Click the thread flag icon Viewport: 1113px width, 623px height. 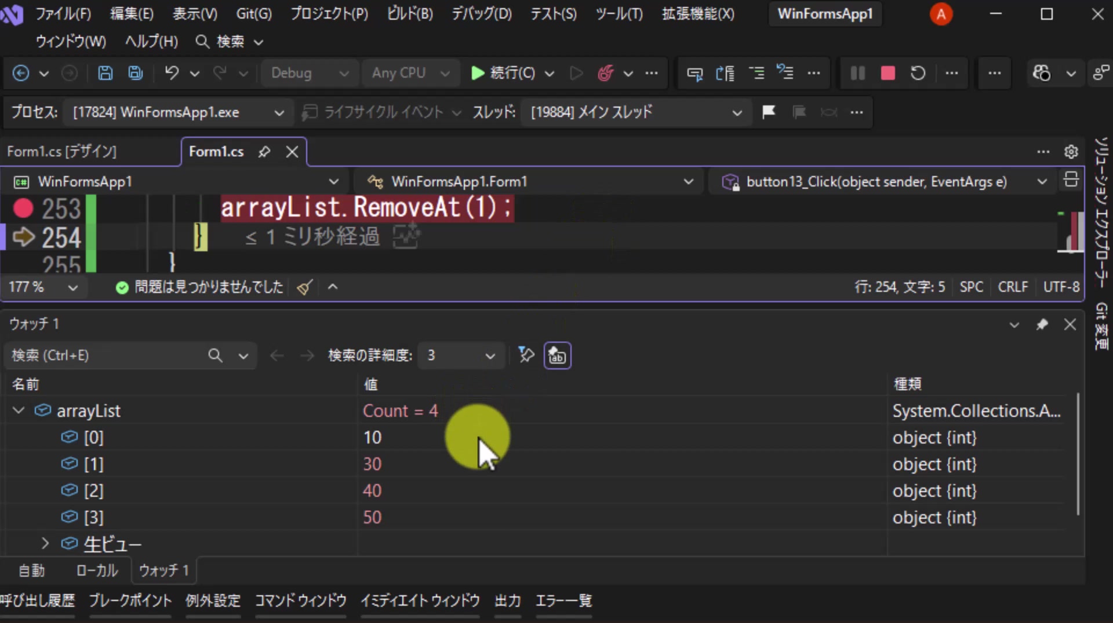tap(769, 112)
